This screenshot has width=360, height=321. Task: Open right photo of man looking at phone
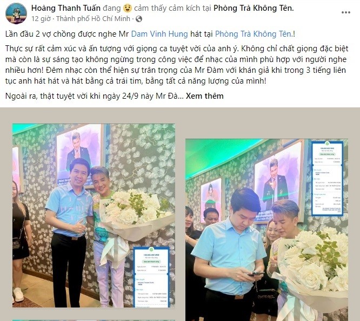coord(267,230)
